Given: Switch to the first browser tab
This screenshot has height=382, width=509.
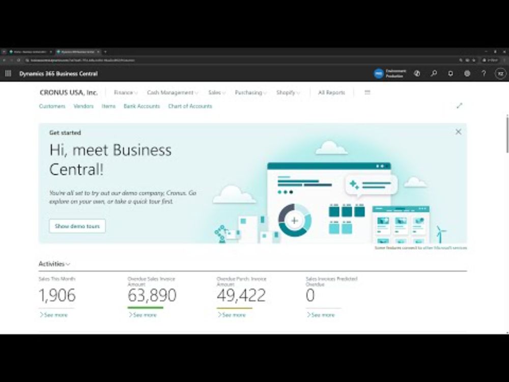Looking at the screenshot, I should 31,51.
